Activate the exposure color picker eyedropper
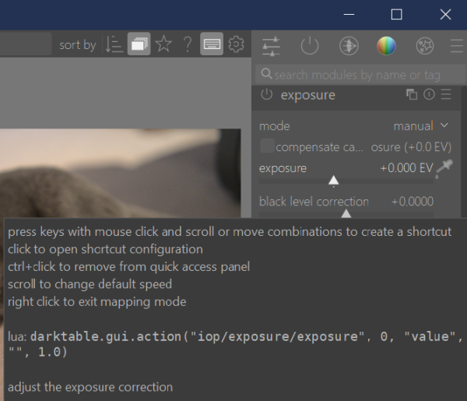 click(x=444, y=169)
